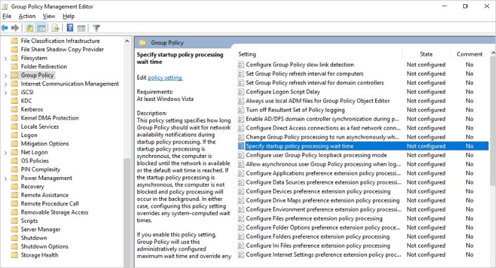Go up one level using the folder icon
The width and height of the screenshot is (496, 268).
(x=30, y=28)
